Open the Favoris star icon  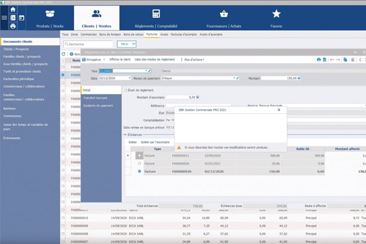276,14
